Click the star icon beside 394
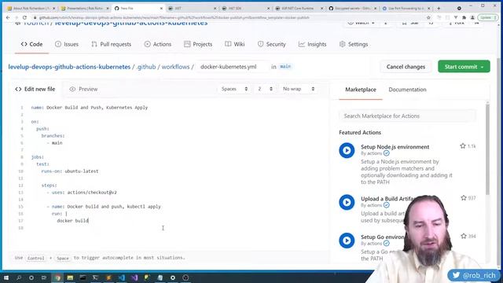The image size is (503, 283). coord(464,236)
